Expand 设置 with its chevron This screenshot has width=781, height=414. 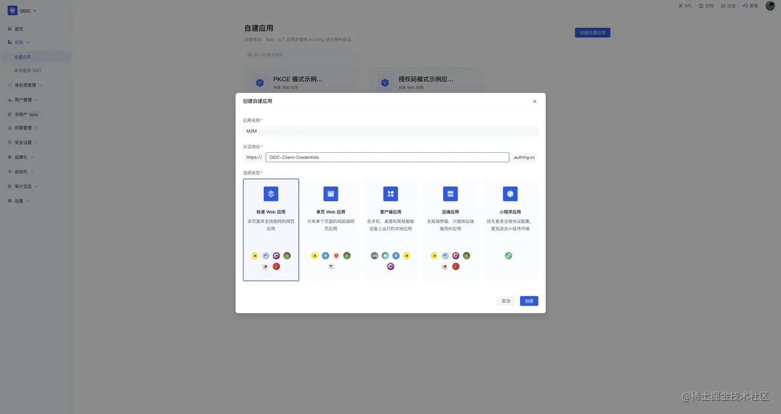click(x=28, y=201)
